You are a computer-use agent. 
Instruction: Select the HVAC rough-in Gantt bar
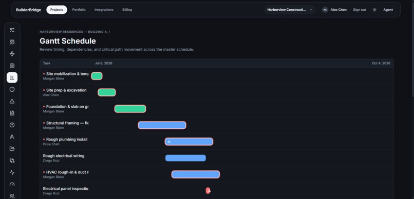click(x=195, y=174)
